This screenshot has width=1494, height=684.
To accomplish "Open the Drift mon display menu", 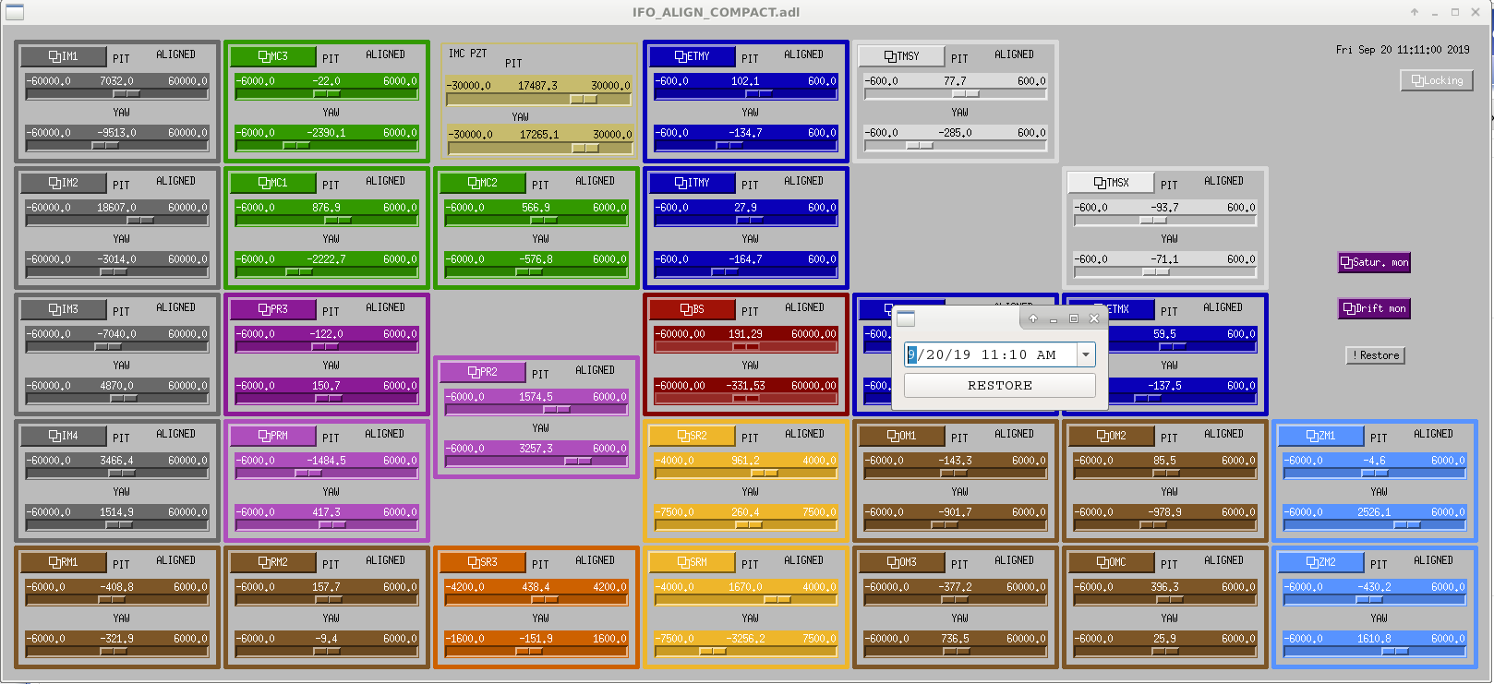I will click(x=1374, y=308).
